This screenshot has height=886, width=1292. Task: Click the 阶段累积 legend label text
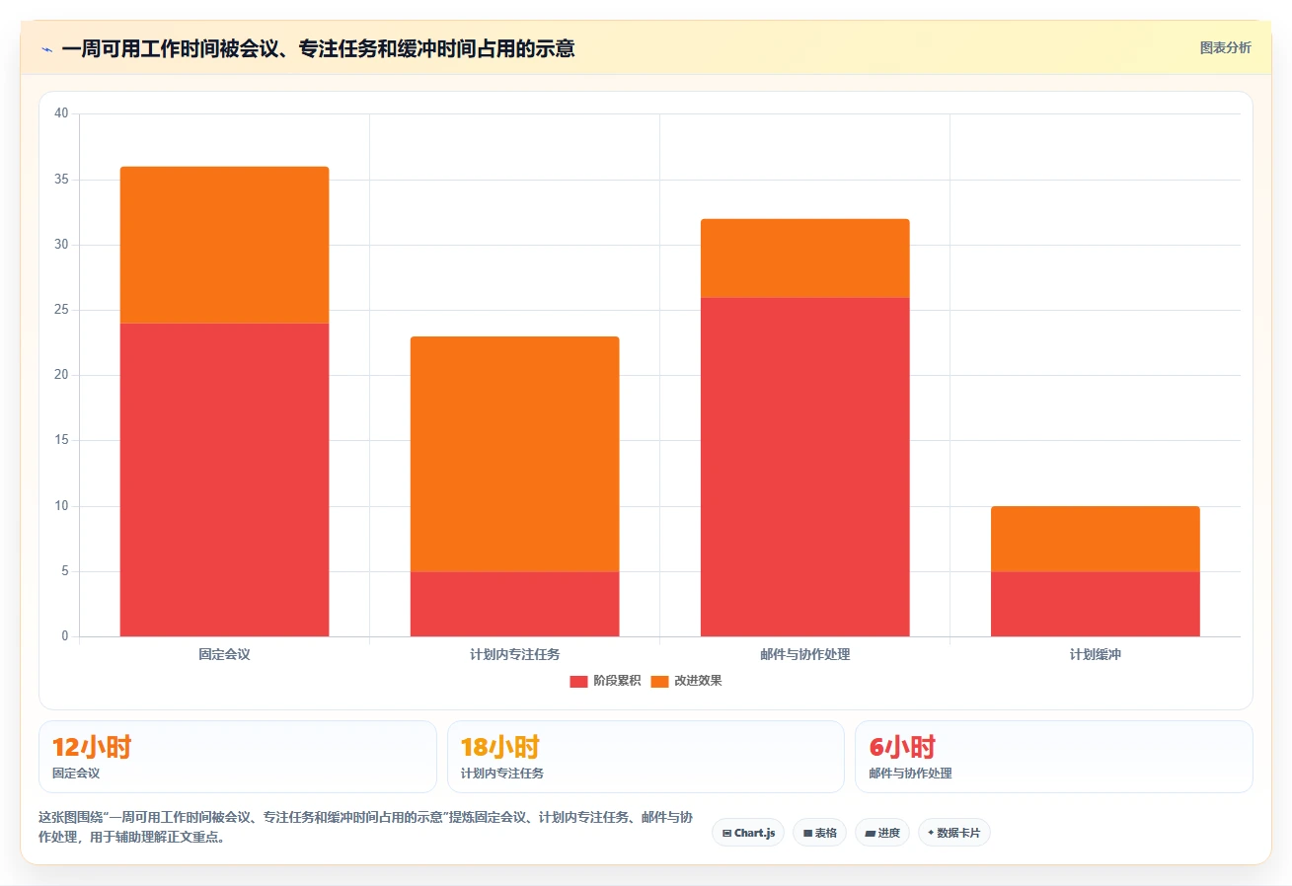coord(617,681)
